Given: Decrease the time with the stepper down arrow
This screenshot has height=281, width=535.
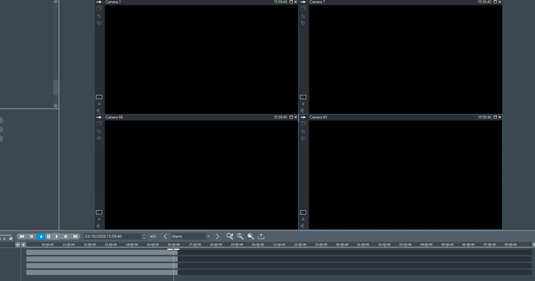Looking at the screenshot, I should pyautogui.click(x=144, y=238).
